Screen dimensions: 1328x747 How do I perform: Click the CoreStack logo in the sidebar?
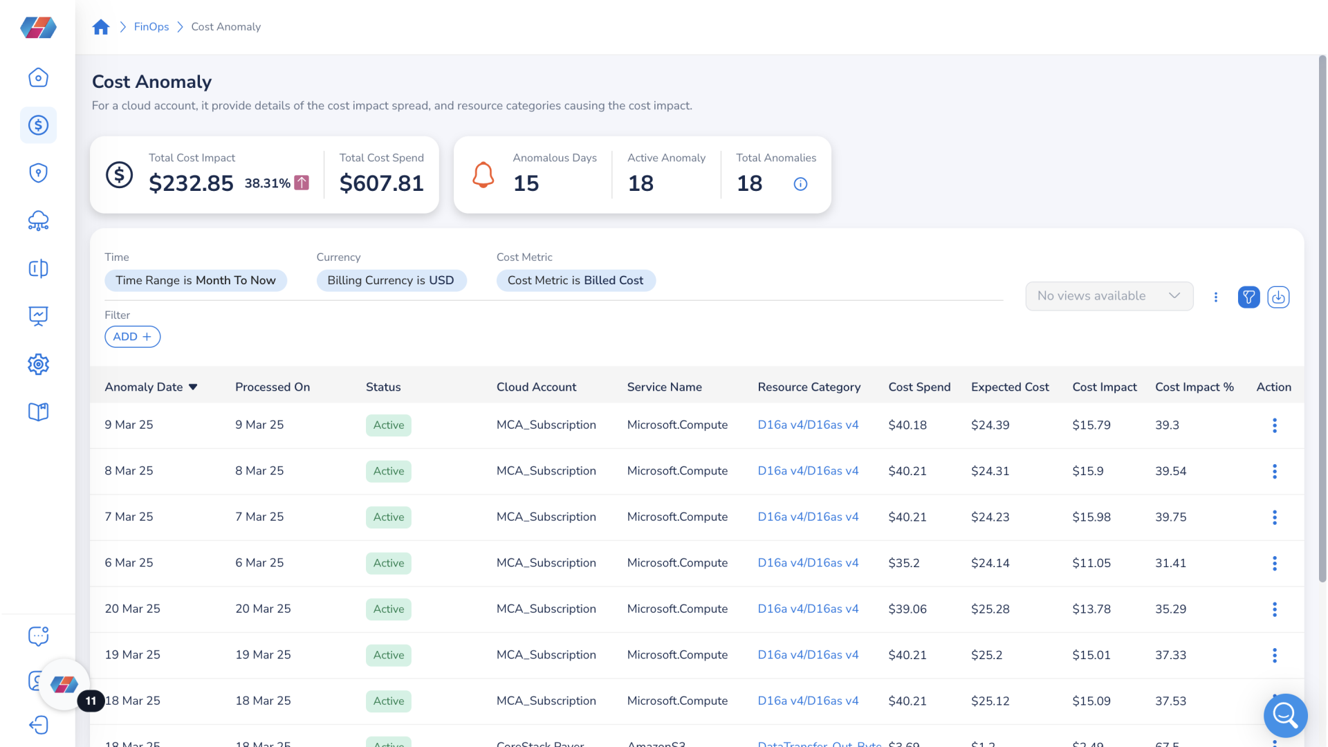point(38,28)
